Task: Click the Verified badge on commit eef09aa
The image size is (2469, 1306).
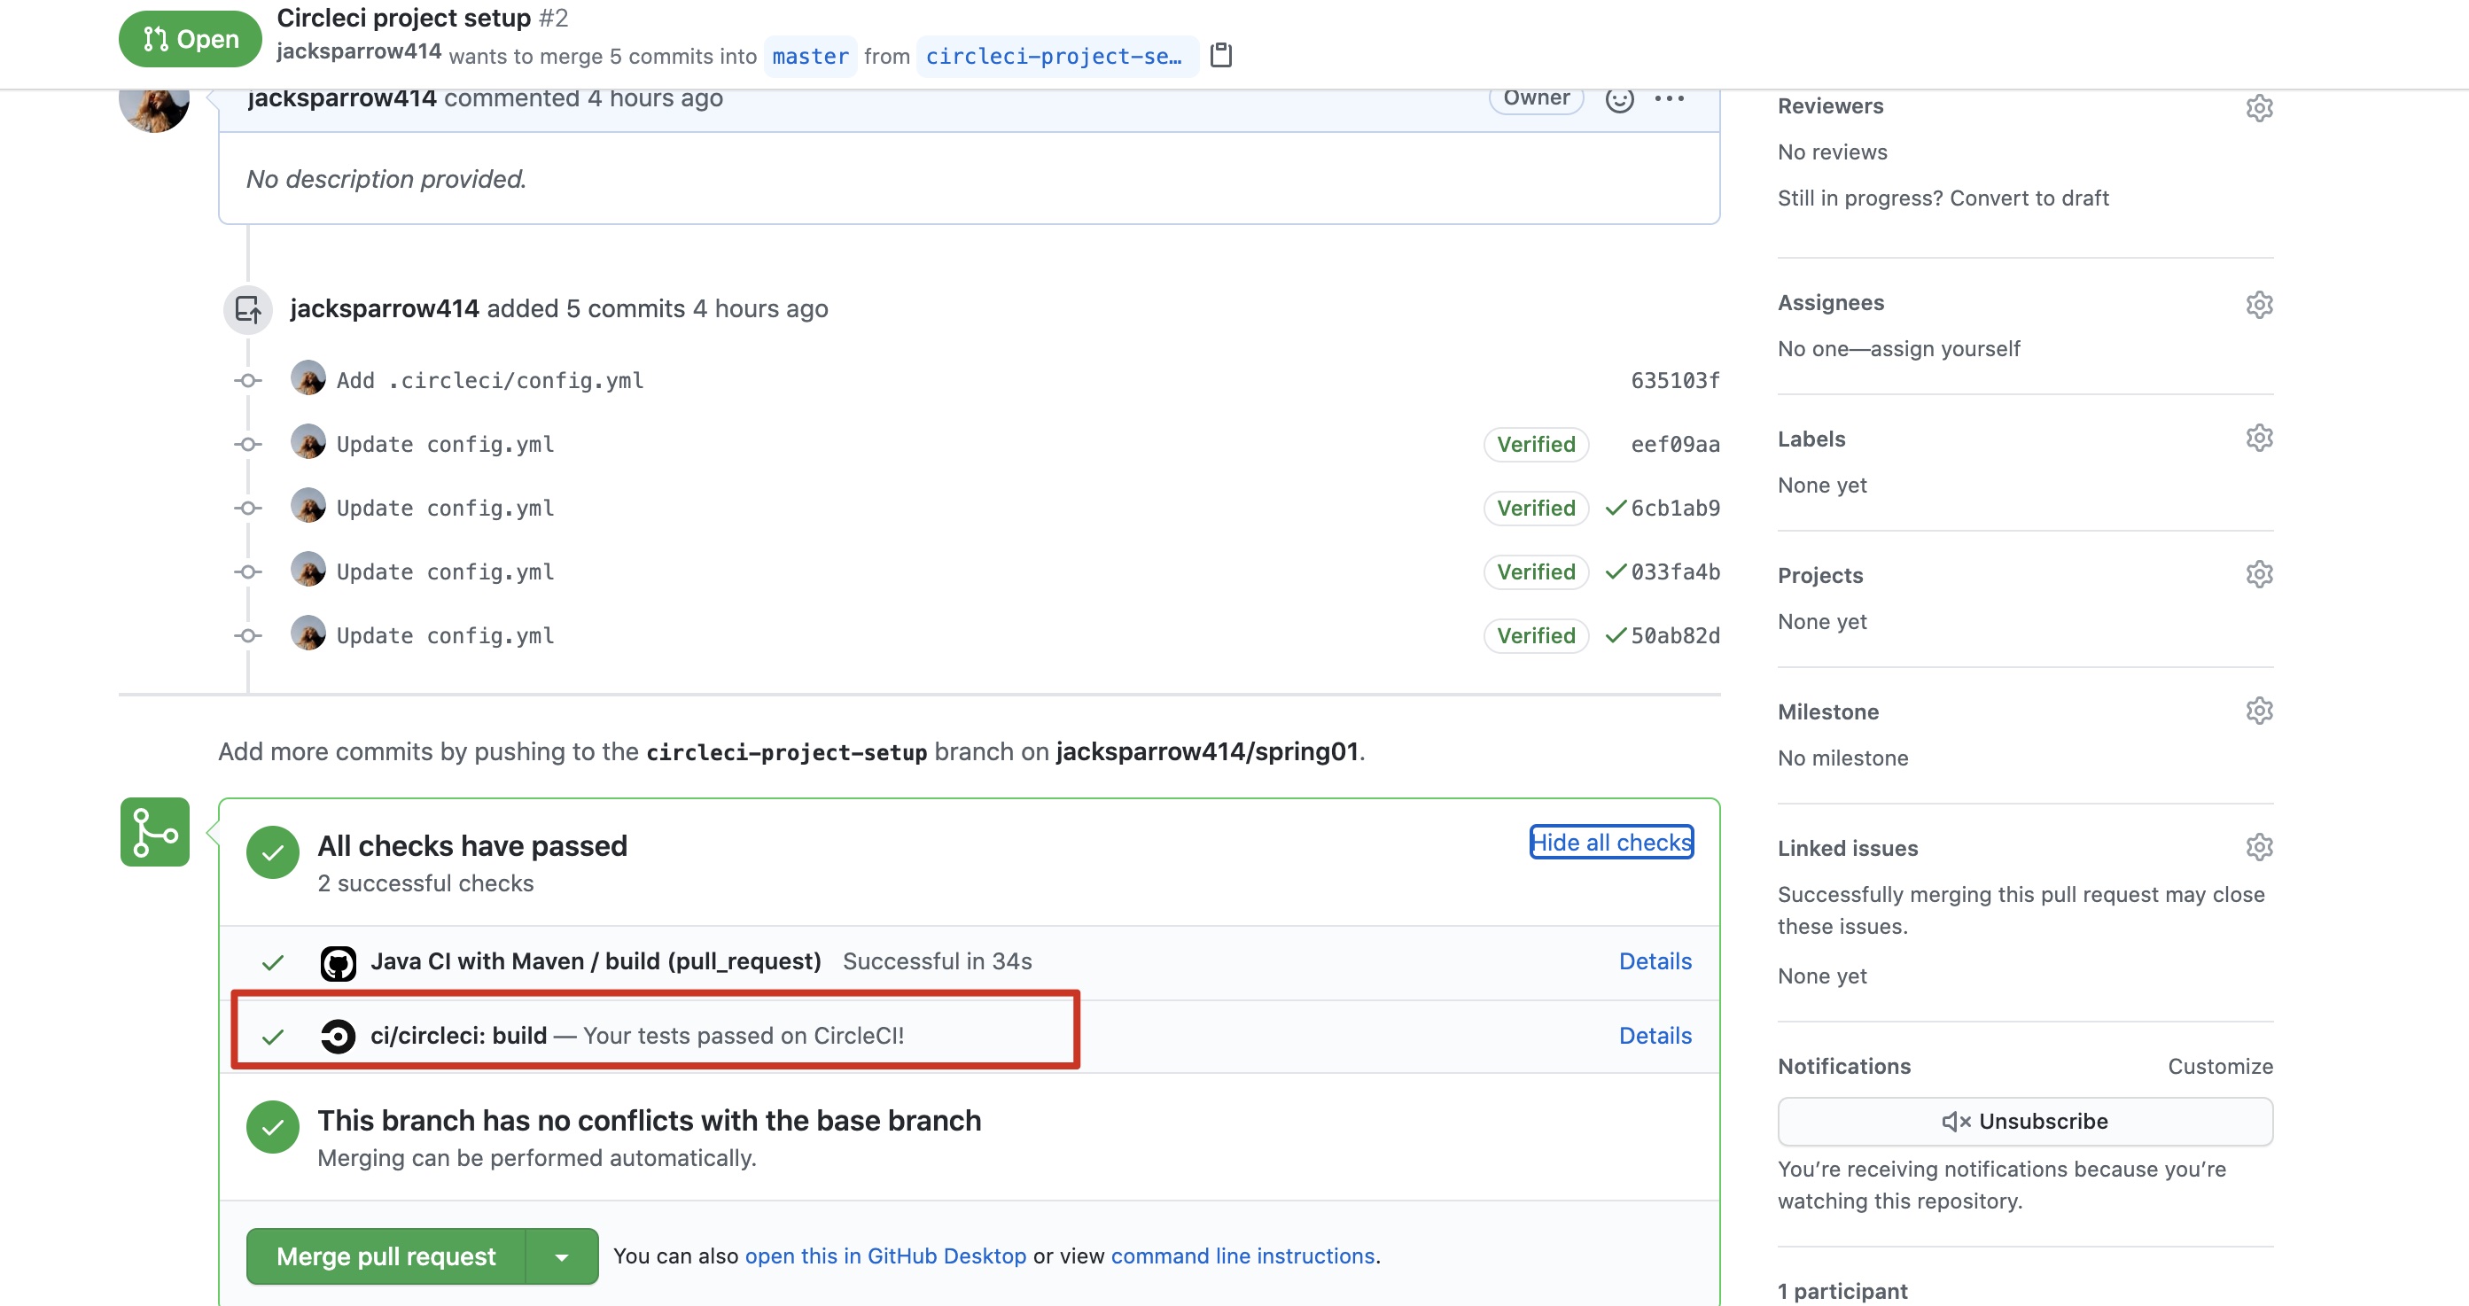Action: 1535,444
